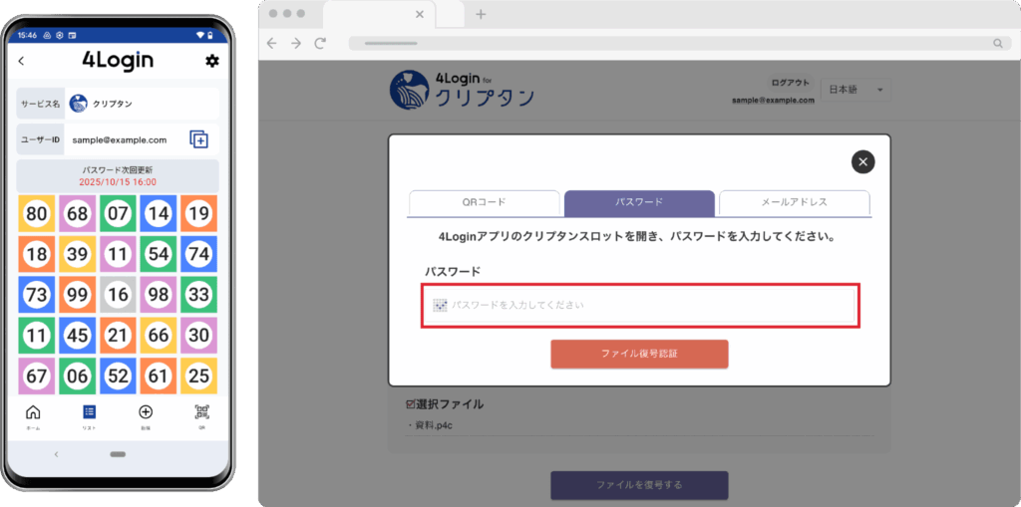This screenshot has width=1021, height=507.
Task: Click the ログアウト link
Action: click(791, 83)
